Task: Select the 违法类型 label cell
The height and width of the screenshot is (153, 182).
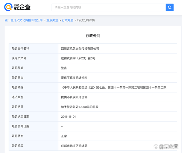Action: coord(34,97)
